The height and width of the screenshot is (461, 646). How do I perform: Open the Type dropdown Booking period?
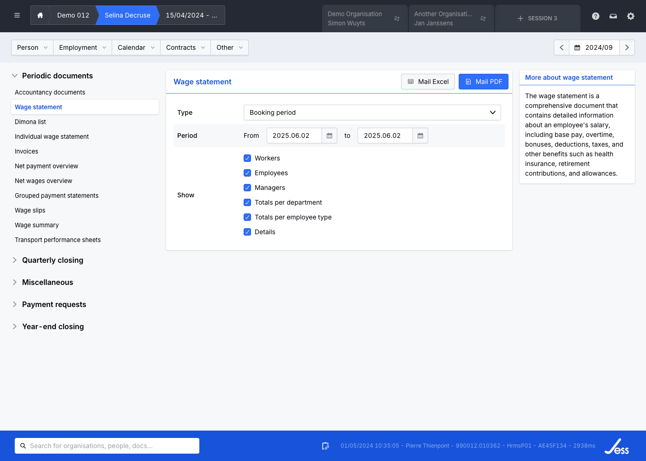click(x=372, y=112)
